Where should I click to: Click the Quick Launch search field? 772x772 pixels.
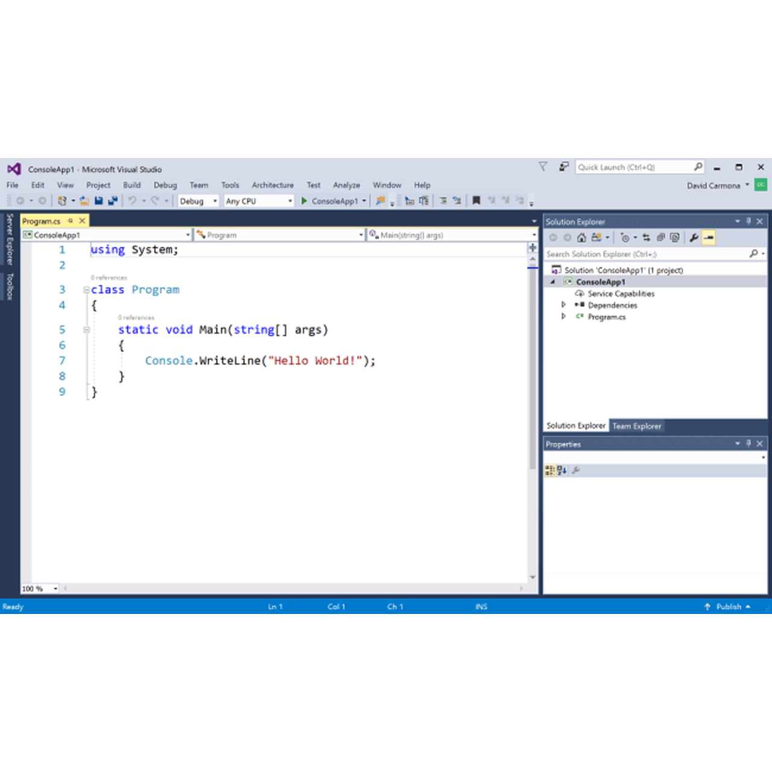point(633,167)
